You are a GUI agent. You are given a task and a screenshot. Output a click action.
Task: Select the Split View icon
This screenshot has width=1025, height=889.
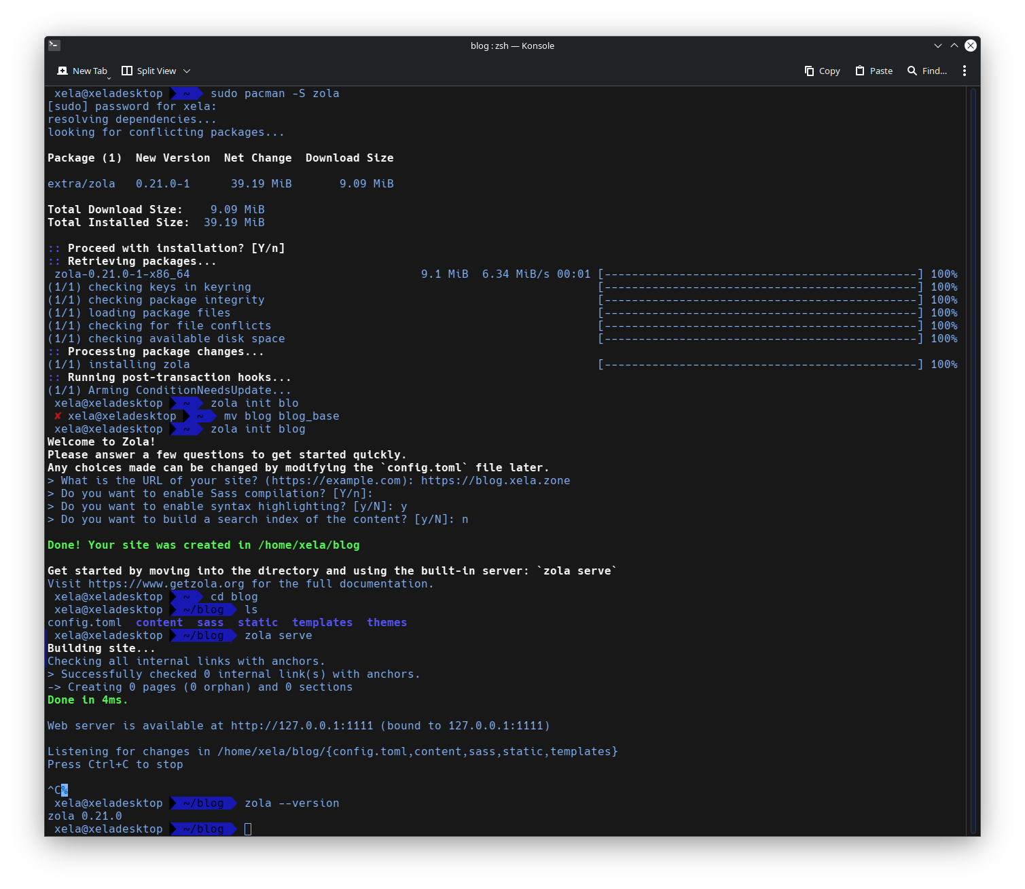coord(127,70)
